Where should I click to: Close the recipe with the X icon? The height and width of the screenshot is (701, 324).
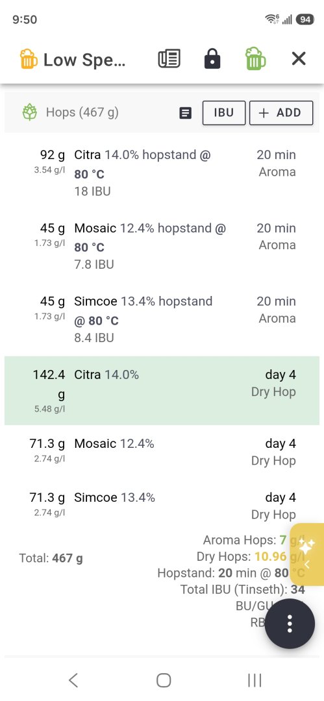[x=299, y=58]
